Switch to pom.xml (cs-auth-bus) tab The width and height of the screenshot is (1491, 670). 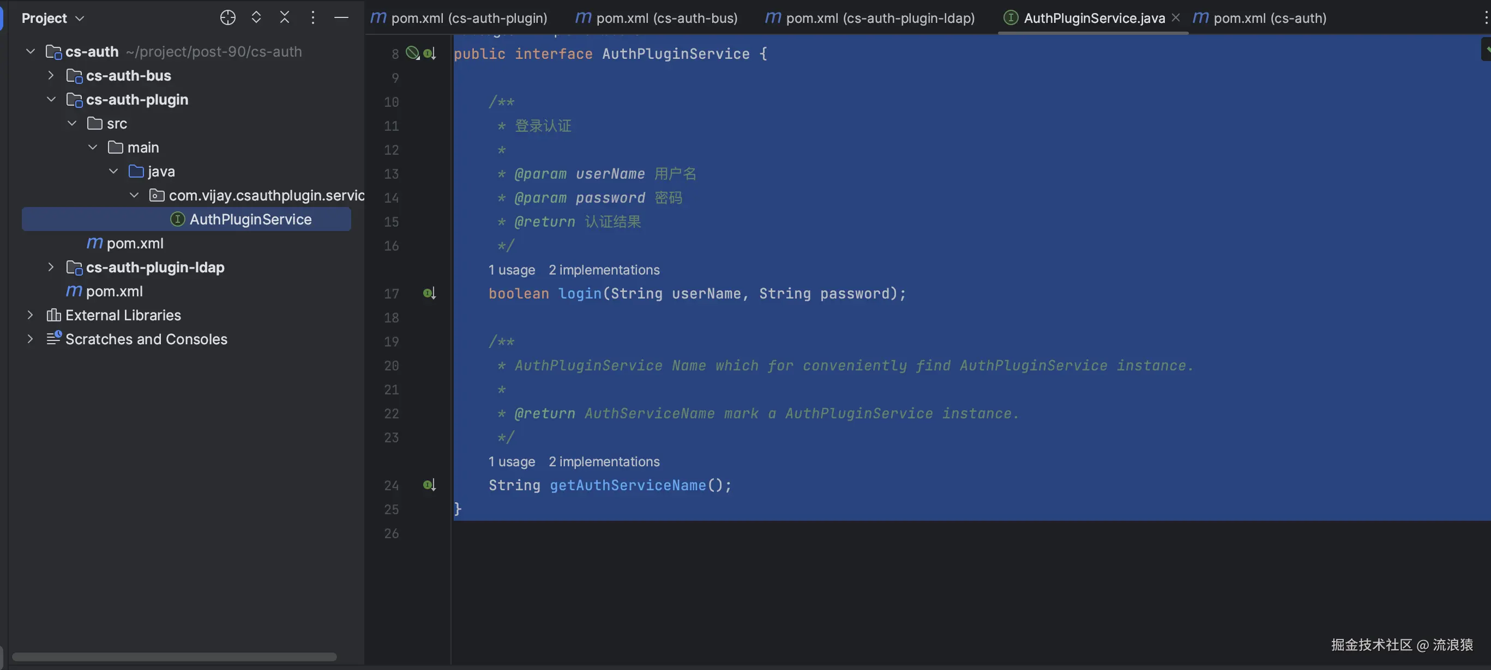(657, 18)
